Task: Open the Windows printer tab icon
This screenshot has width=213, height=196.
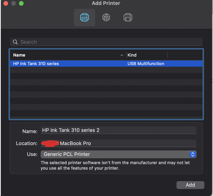Action: (x=128, y=18)
